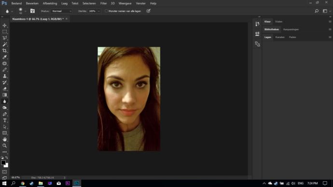This screenshot has width=333, height=187.
Task: Expand the status bar info arrow
Action: tap(65, 178)
